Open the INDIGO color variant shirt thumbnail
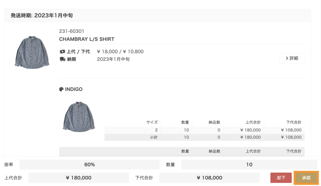The width and height of the screenshot is (321, 186). tap(79, 116)
